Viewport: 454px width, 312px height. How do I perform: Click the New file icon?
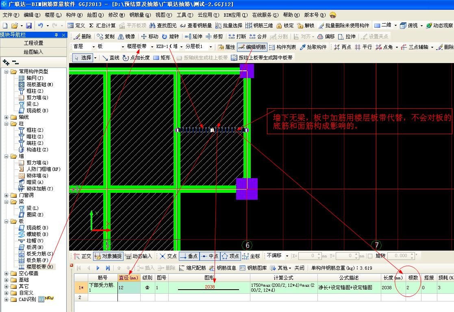coord(5,26)
